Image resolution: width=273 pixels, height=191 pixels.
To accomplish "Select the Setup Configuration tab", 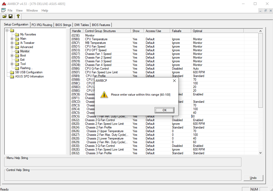I will point(16,24).
